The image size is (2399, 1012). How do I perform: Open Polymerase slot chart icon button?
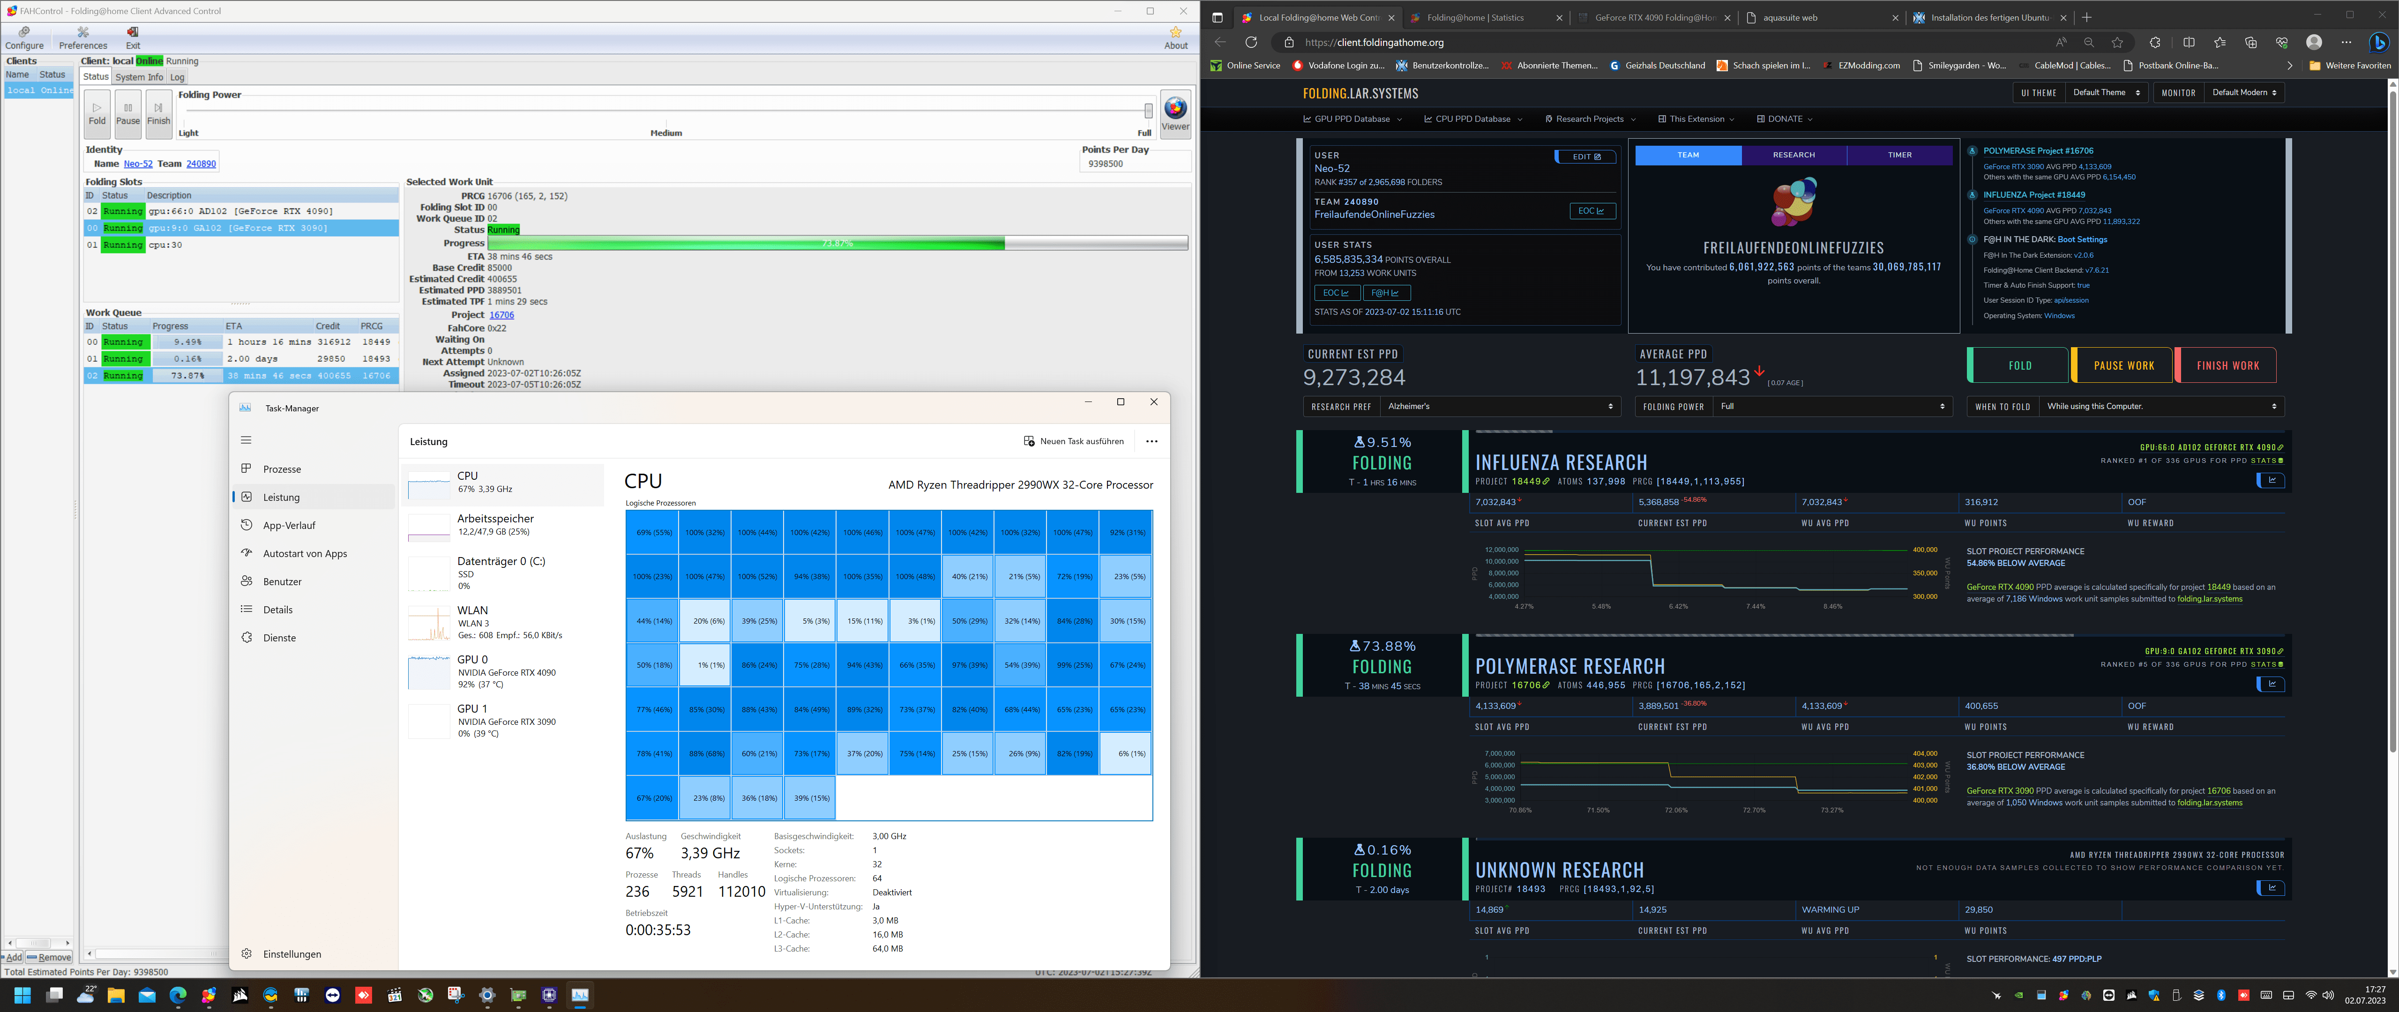coord(2271,685)
